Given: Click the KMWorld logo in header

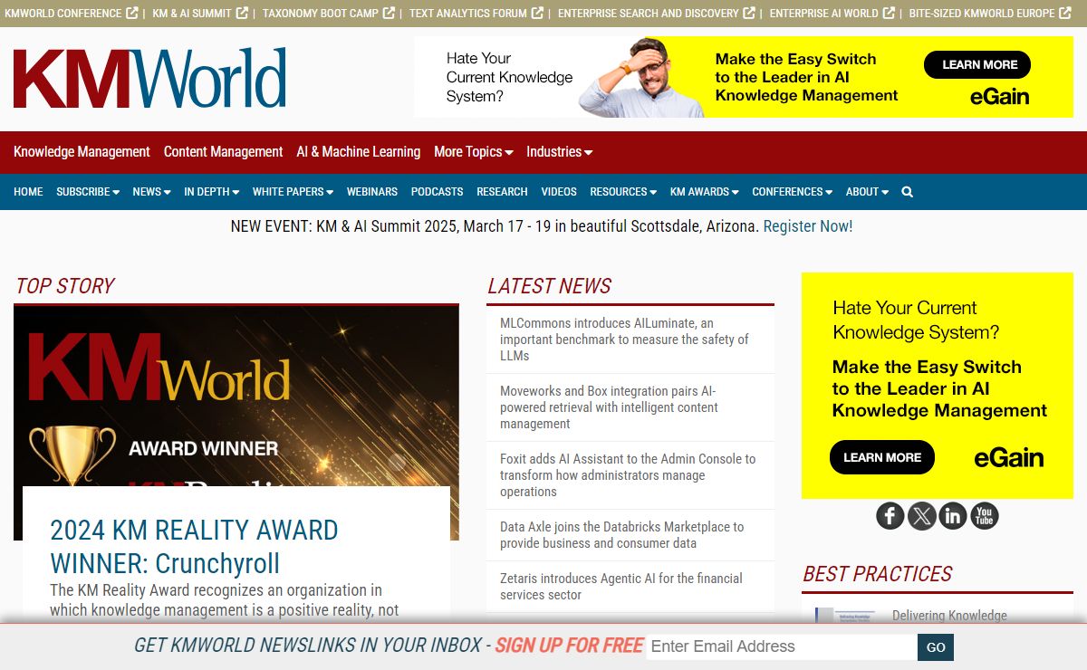Looking at the screenshot, I should point(149,78).
